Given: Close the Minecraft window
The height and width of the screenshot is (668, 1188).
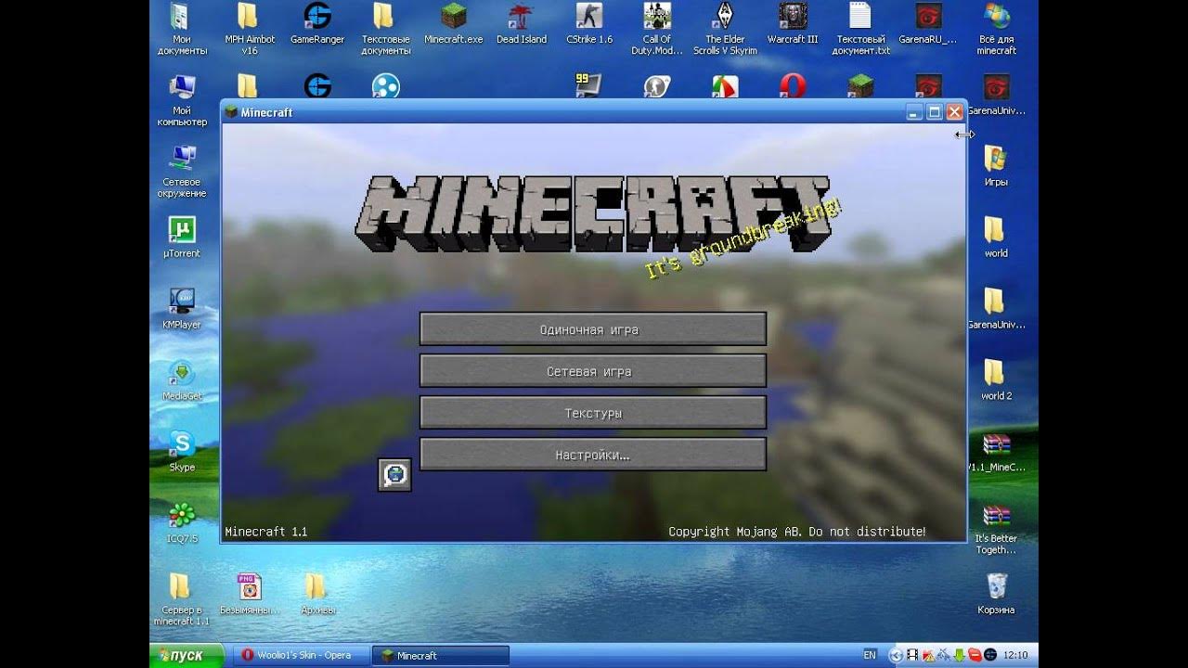Looking at the screenshot, I should [x=954, y=112].
